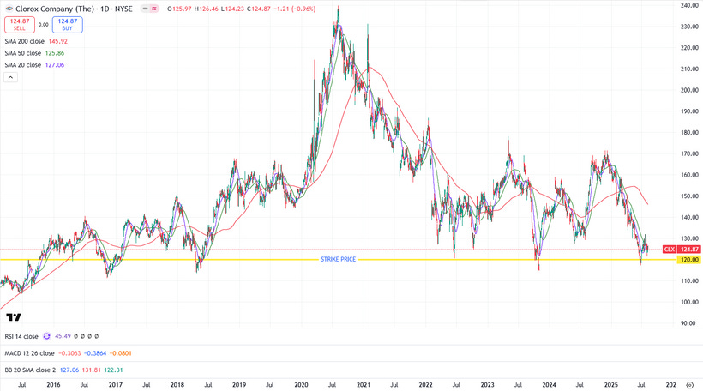Click the 131.81 Bollinger upper band value
This screenshot has height=391, width=703.
click(92, 370)
